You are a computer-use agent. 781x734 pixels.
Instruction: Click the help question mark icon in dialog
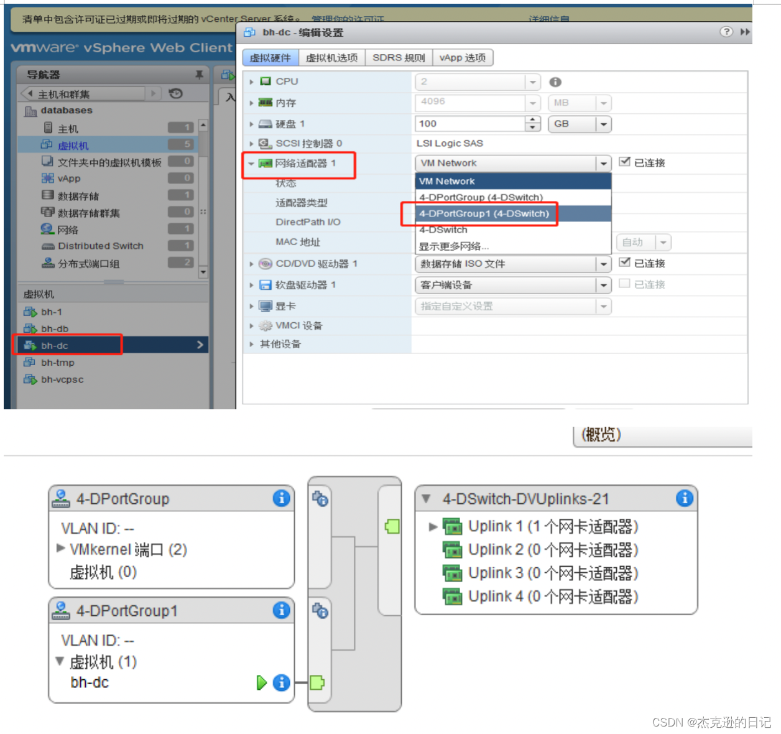pos(726,32)
